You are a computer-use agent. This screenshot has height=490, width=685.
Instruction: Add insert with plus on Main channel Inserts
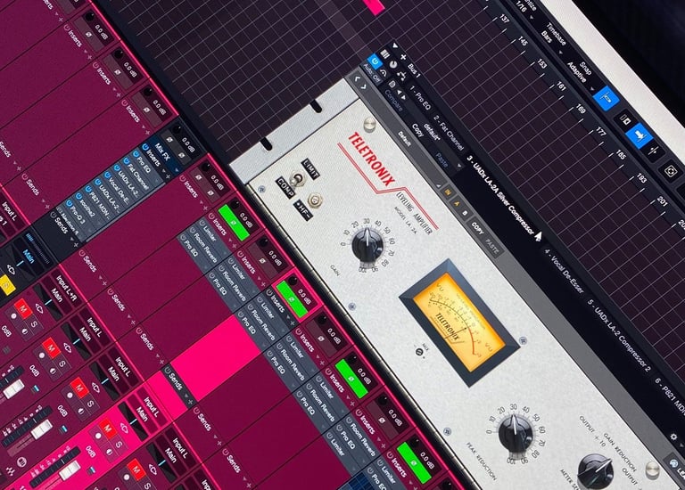click(169, 176)
